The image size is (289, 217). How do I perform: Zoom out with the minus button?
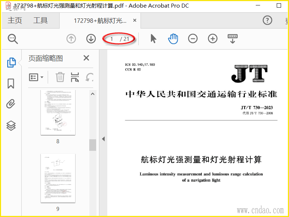coord(193,39)
